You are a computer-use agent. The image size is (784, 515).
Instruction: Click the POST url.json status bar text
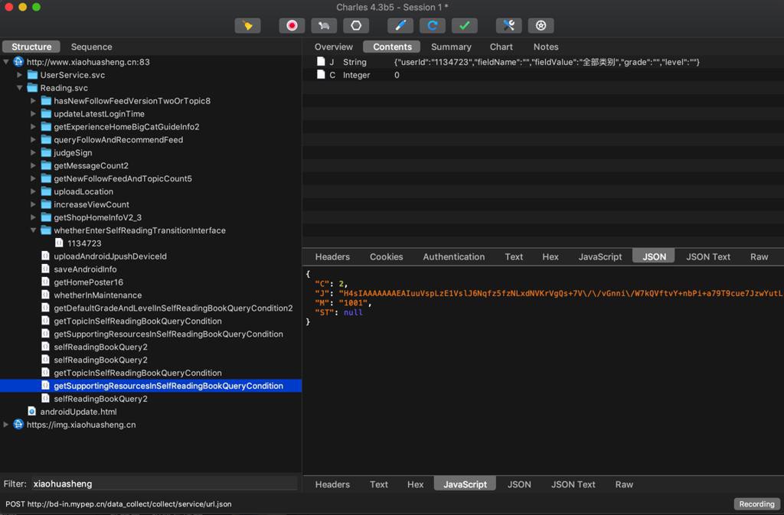(119, 504)
